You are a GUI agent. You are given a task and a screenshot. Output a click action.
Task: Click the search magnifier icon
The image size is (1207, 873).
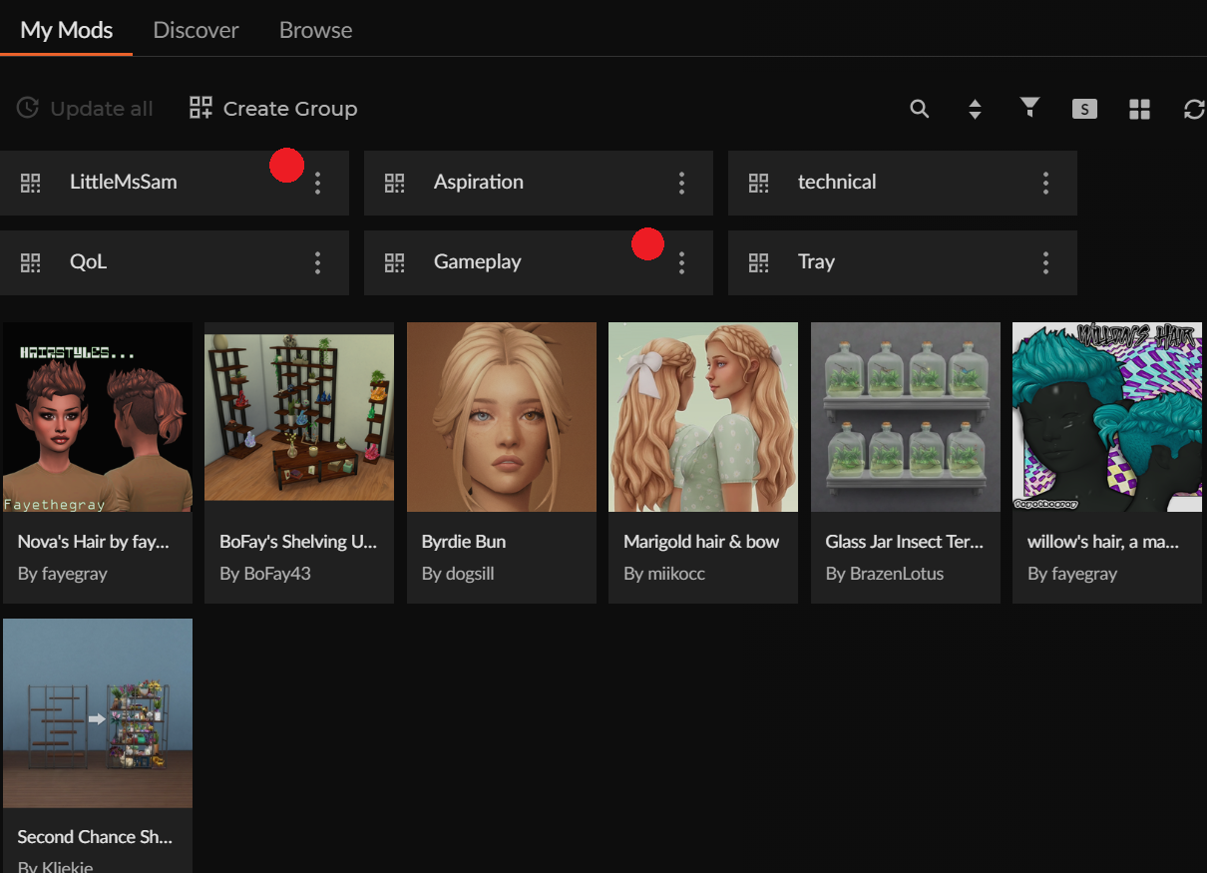pyautogui.click(x=920, y=109)
